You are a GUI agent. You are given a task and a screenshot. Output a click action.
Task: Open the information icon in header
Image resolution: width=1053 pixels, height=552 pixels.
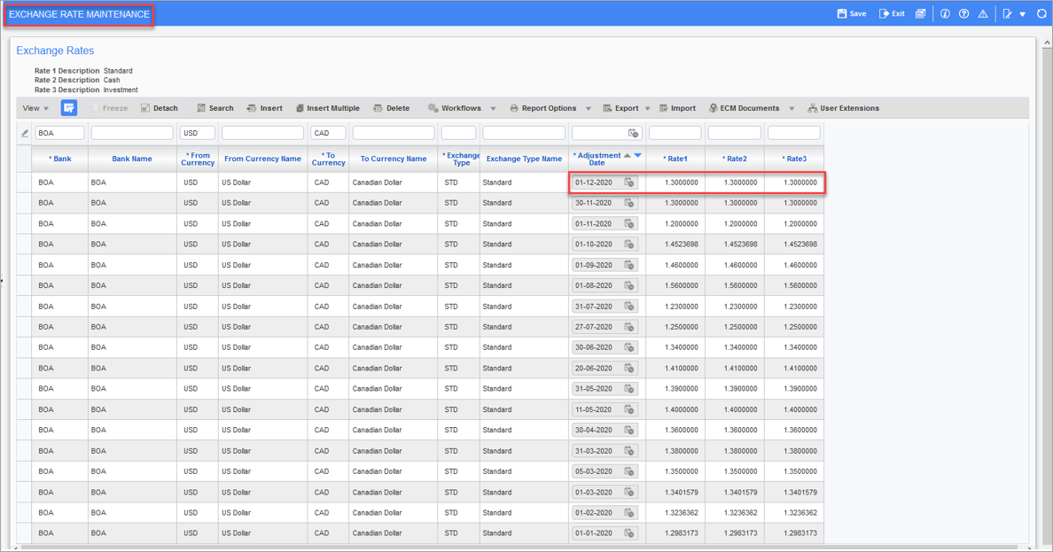click(x=945, y=13)
